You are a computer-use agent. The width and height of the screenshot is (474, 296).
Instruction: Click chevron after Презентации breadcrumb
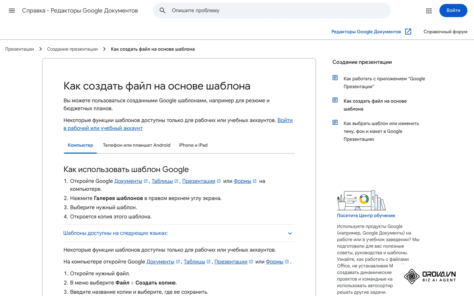[x=41, y=49]
